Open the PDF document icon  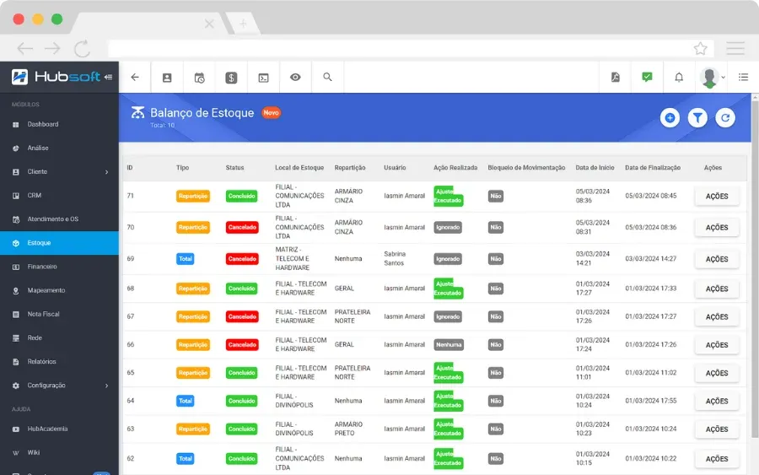[x=616, y=77]
